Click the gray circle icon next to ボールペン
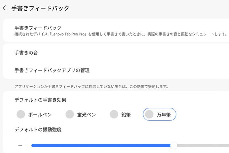Image resolution: width=229 pixels, height=153 pixels. [21, 114]
